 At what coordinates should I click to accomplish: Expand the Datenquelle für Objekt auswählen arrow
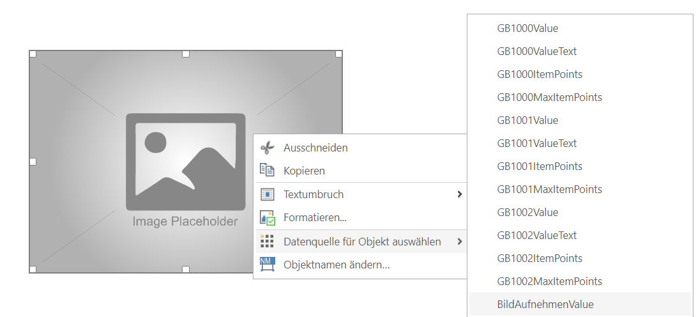[x=459, y=242]
